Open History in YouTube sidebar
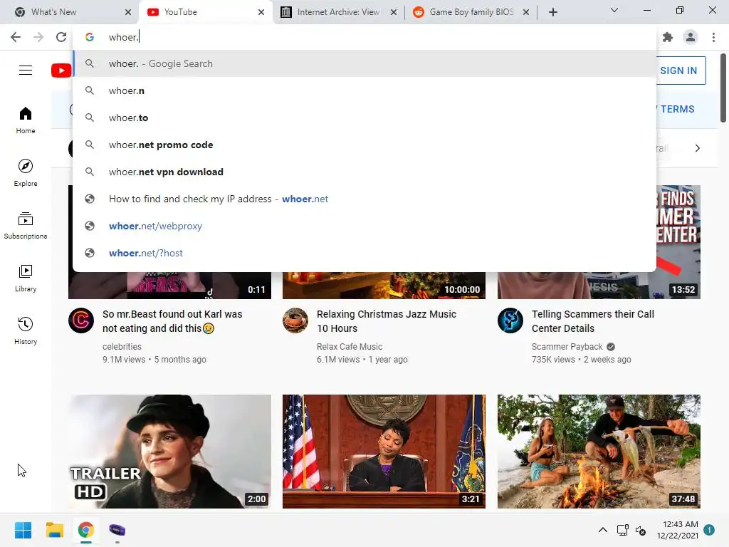The width and height of the screenshot is (729, 547). point(26,330)
